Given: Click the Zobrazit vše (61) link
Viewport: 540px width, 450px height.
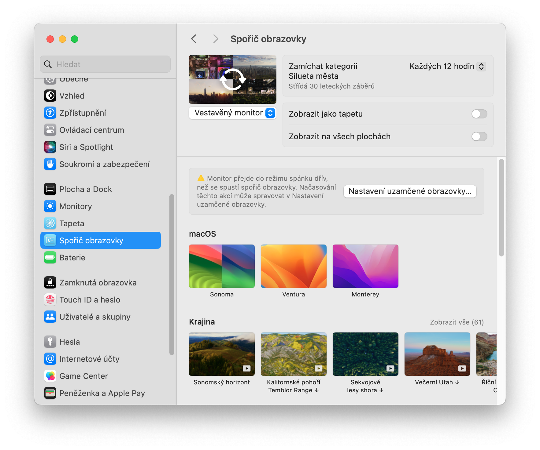Looking at the screenshot, I should [457, 322].
